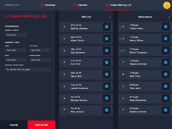Click the blue diamond icon for Greta Mcallister
The image size is (172, 129).
[166, 98]
